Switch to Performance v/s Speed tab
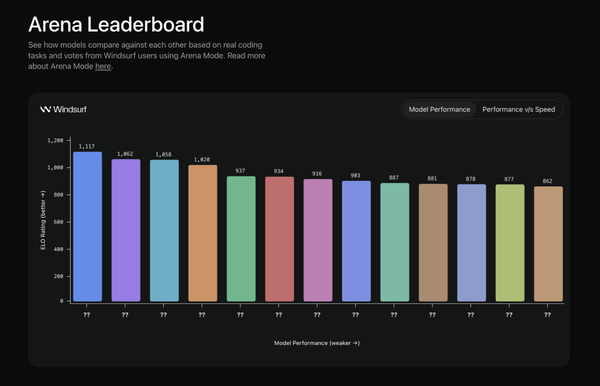Screen dimensions: 600x386 [x=519, y=109]
